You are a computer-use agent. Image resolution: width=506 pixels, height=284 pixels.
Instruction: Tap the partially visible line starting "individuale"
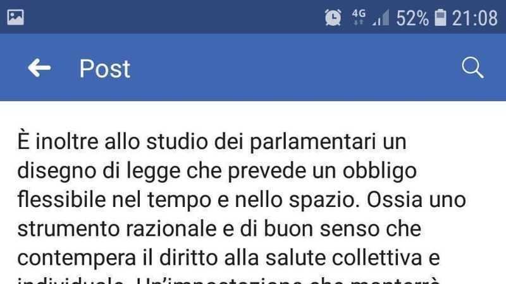pos(228,280)
